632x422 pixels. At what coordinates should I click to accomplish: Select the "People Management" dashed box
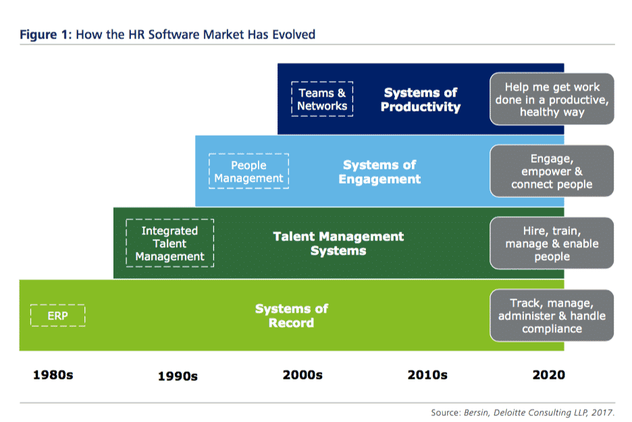pos(248,172)
